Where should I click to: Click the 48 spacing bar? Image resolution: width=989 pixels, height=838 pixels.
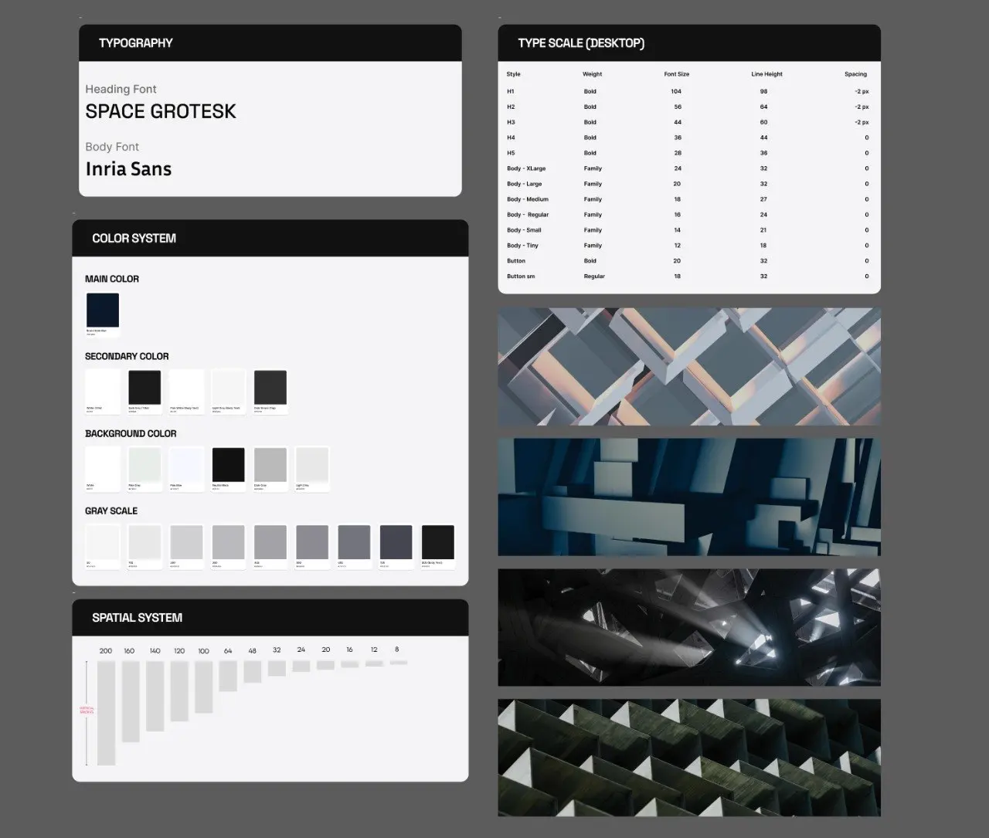253,672
